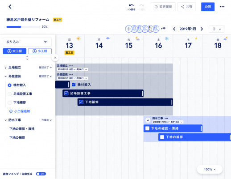This screenshot has height=179, width=231.
Task: Check the 下地の確認・清掃 task checkbox
Action: pyautogui.click(x=147, y=128)
